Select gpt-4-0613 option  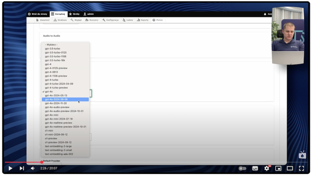click(65, 72)
